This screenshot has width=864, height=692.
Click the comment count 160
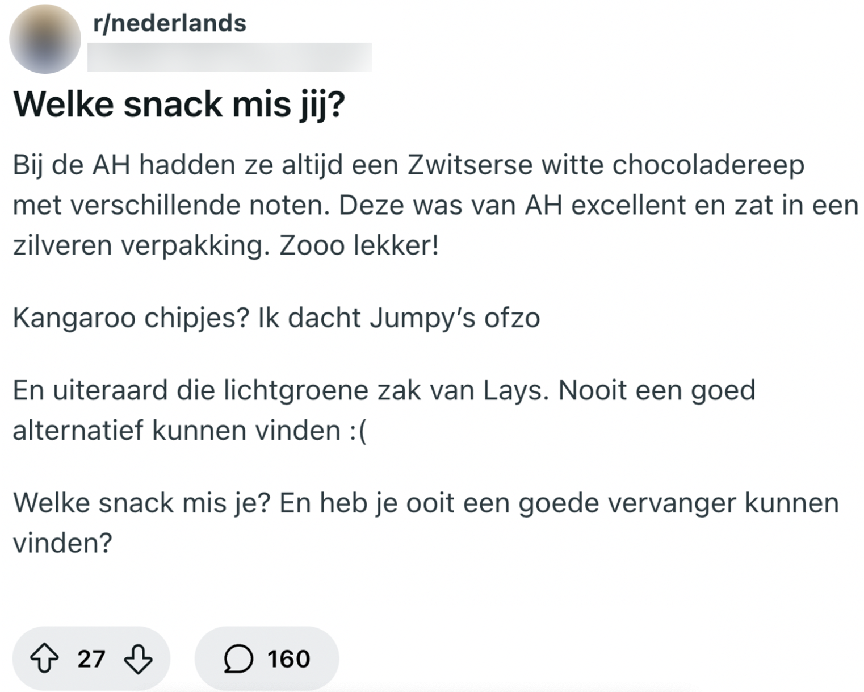pos(288,659)
